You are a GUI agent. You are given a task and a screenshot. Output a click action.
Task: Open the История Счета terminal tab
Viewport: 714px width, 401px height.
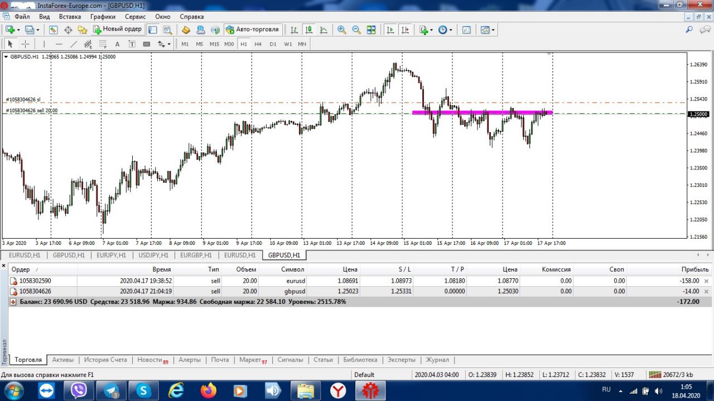[105, 360]
